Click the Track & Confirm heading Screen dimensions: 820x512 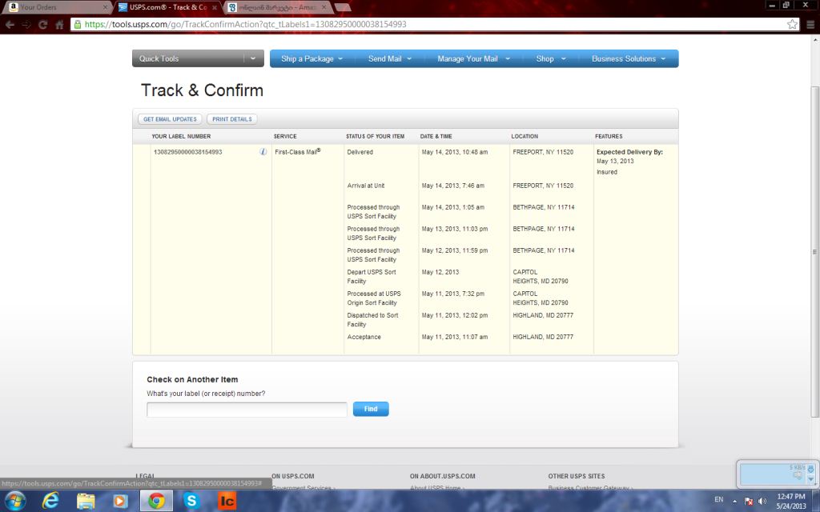tap(202, 90)
